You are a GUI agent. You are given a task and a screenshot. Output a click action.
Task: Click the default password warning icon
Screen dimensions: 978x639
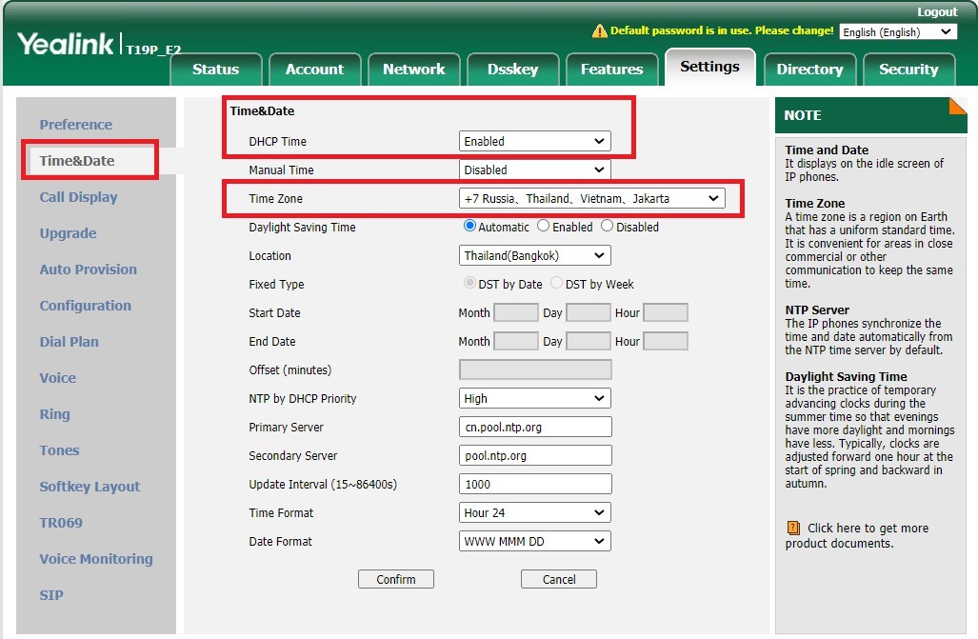[599, 31]
